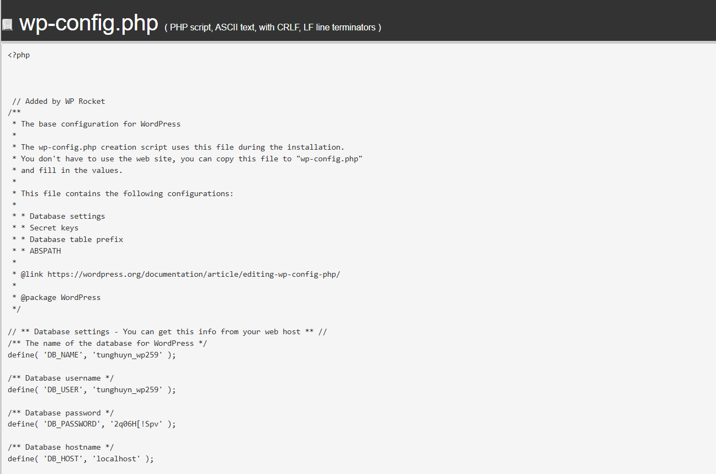
Task: Click 'The base configuration for WordPress' line
Action: click(x=100, y=124)
